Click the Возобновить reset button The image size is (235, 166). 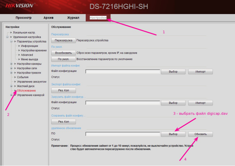click(x=63, y=53)
